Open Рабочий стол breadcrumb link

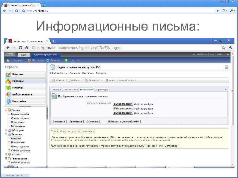coord(60,73)
